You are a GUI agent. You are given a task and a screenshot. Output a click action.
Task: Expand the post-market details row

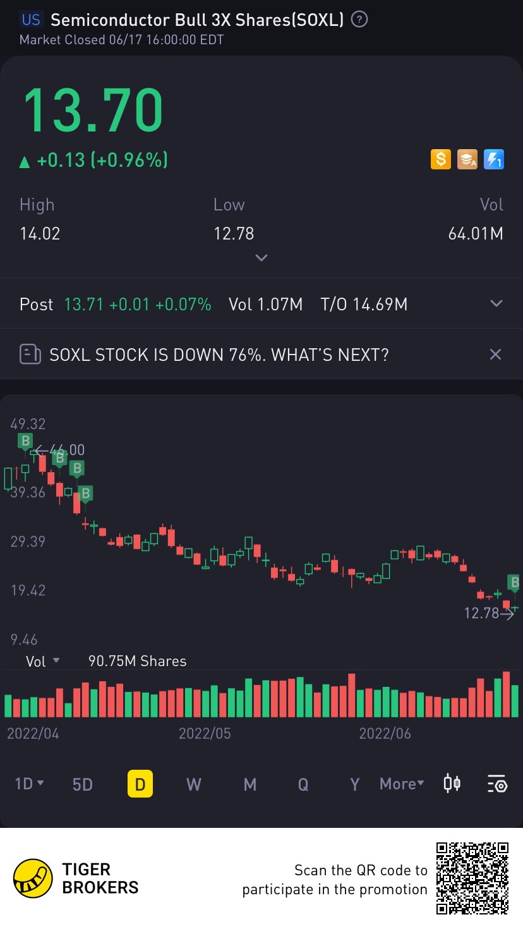point(496,304)
